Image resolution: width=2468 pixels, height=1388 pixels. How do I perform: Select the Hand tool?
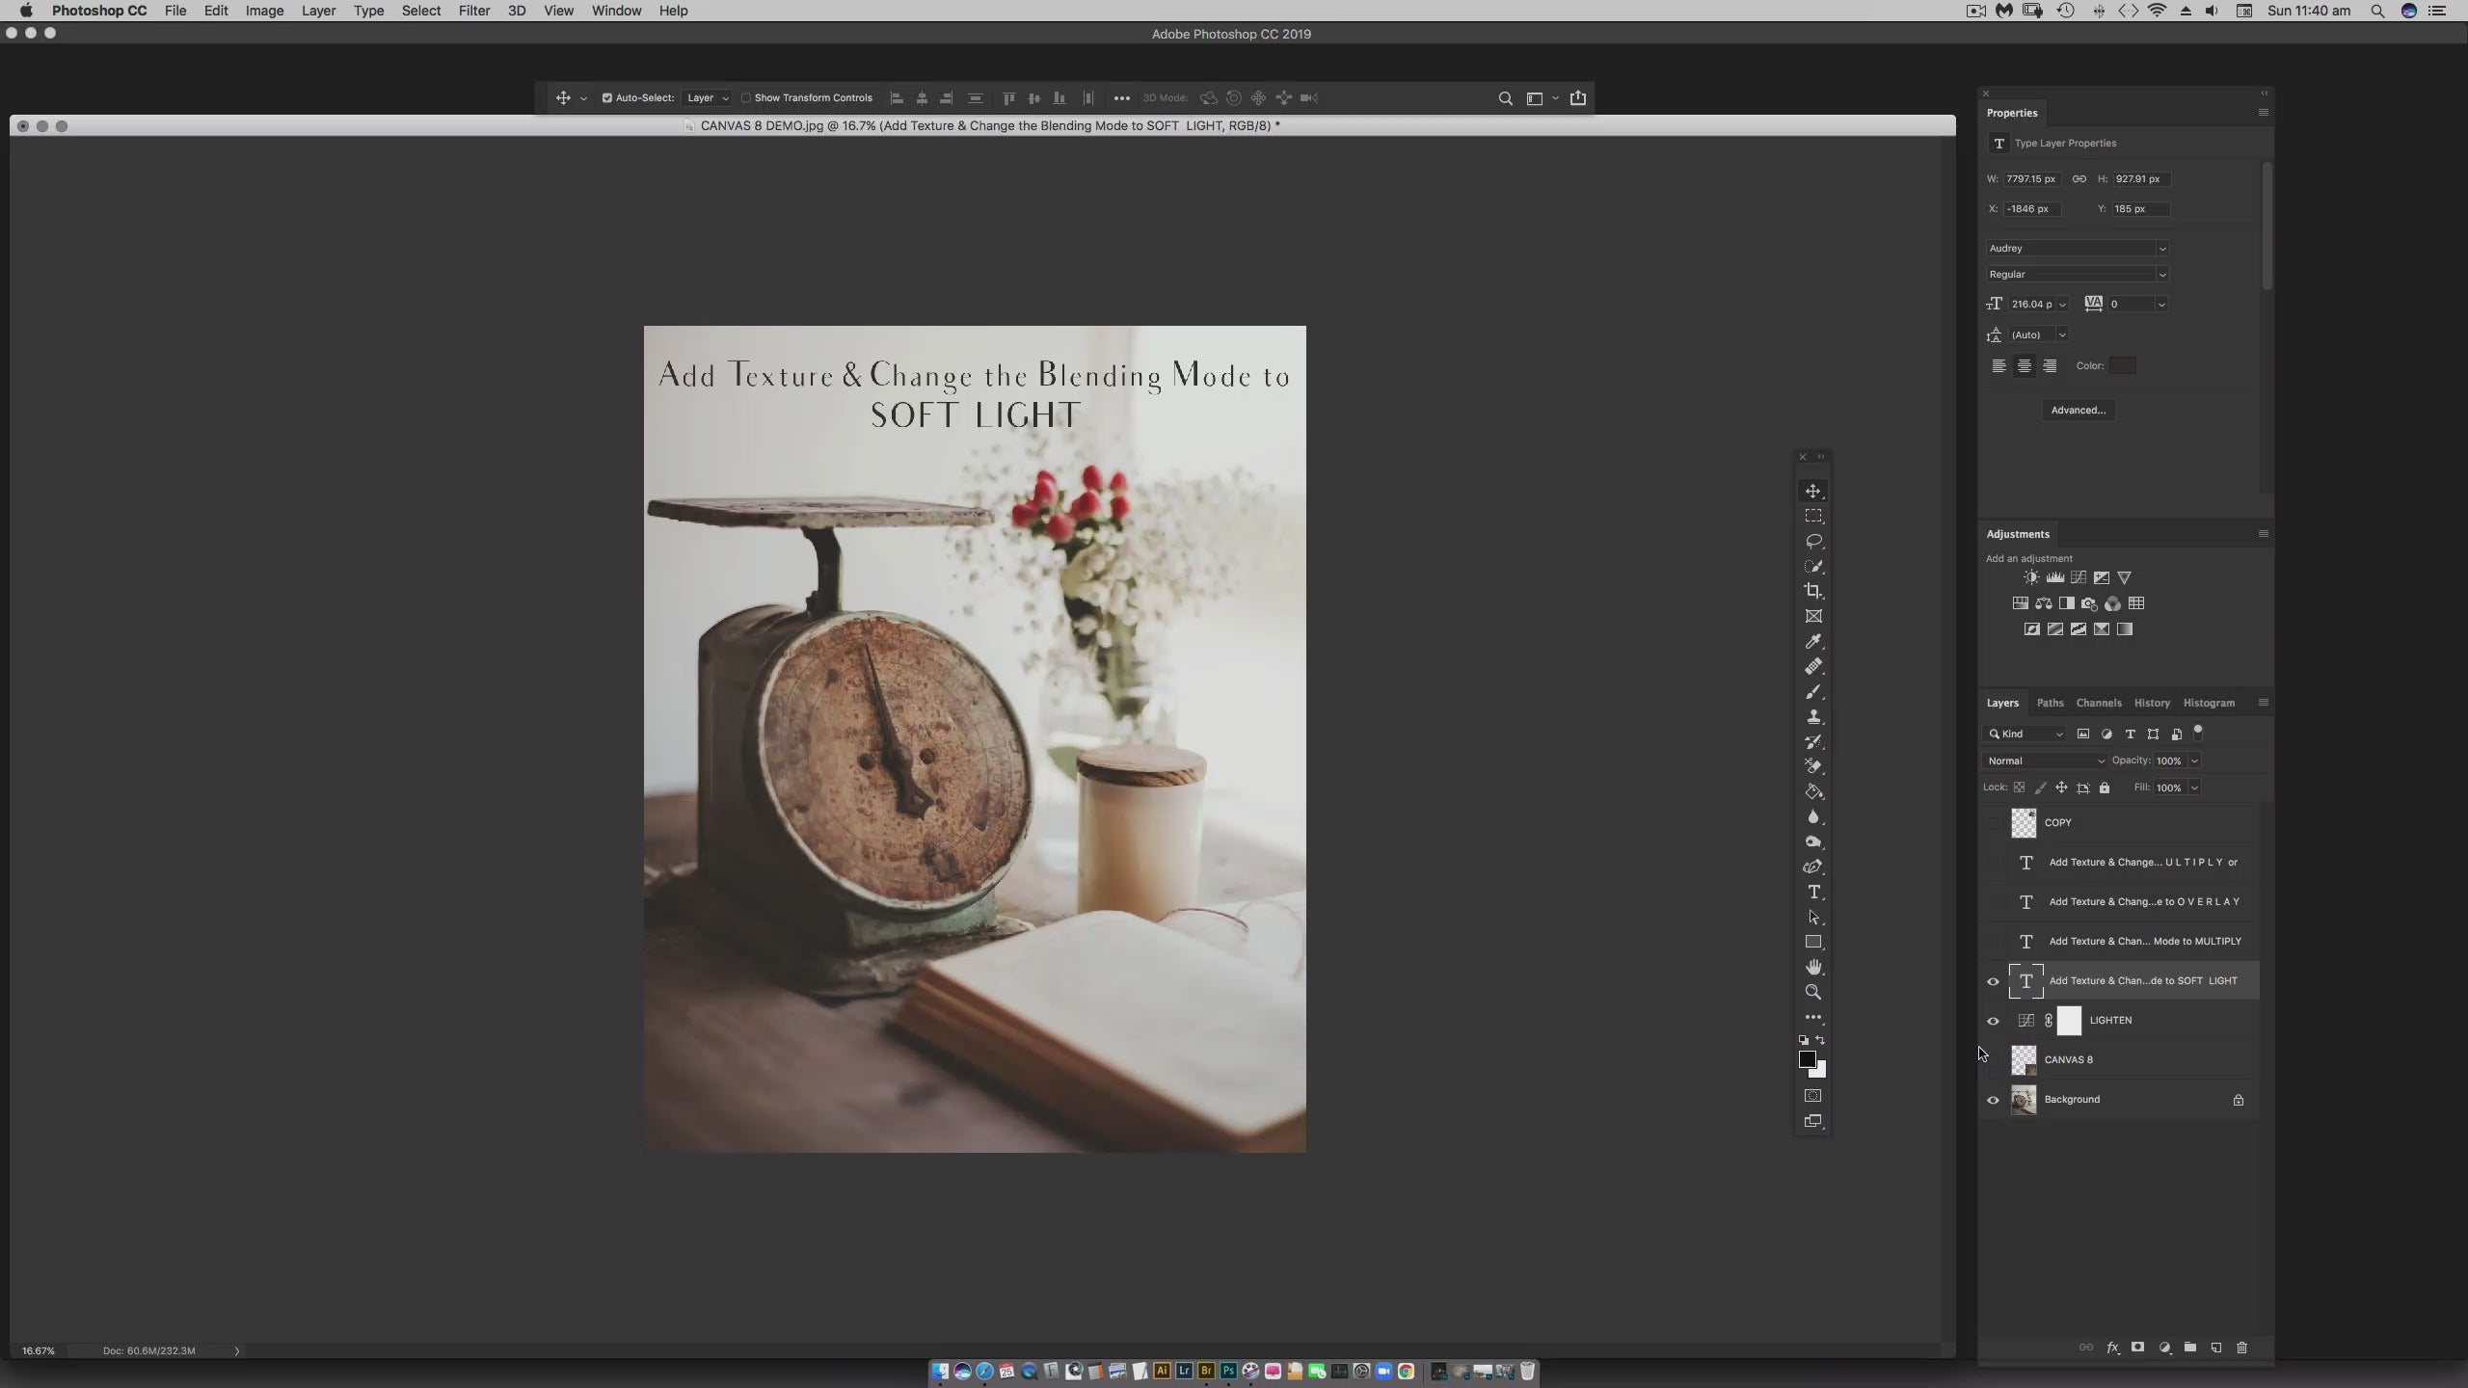(1813, 967)
